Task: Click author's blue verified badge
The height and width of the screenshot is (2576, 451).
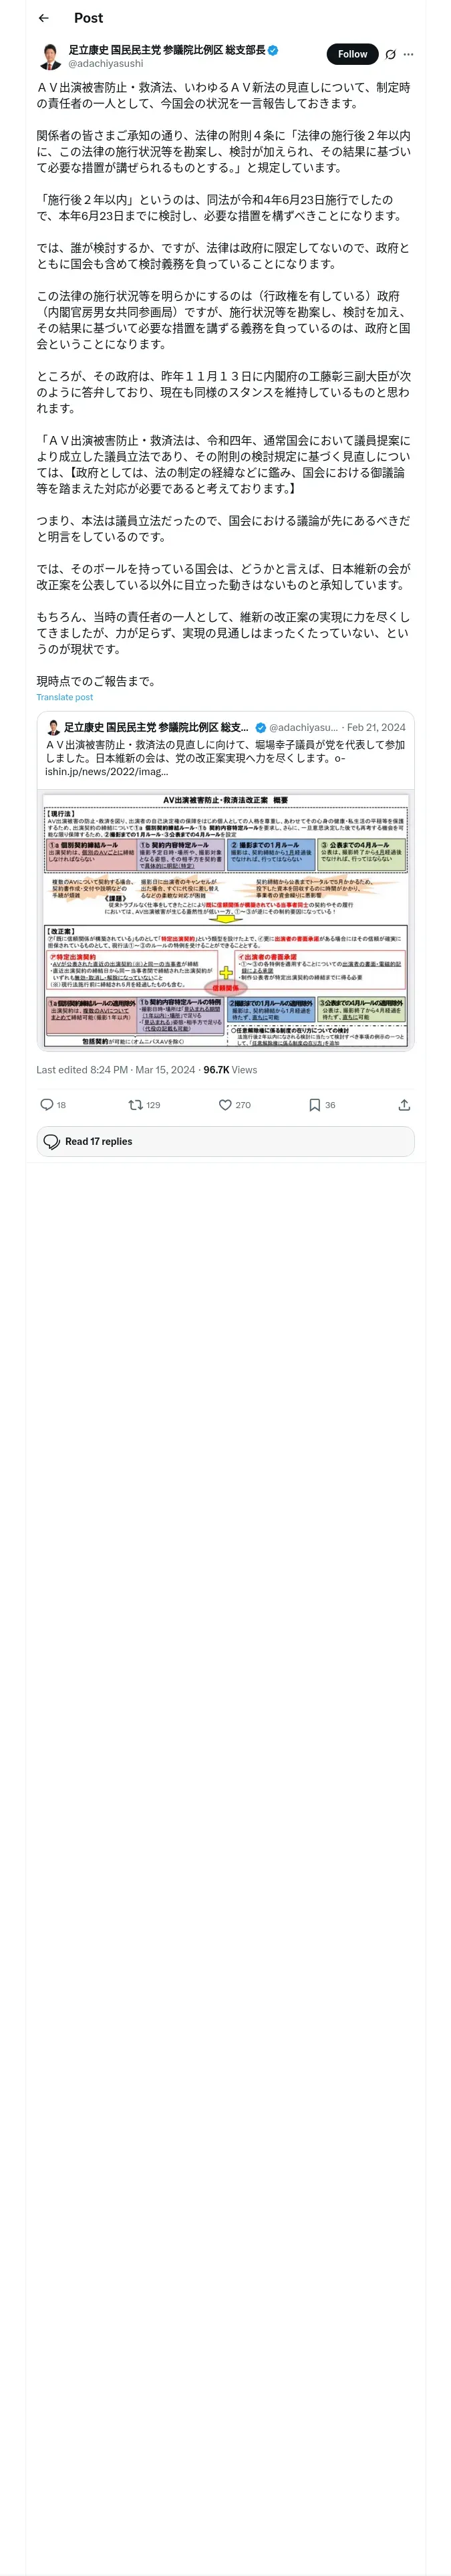Action: point(273,49)
